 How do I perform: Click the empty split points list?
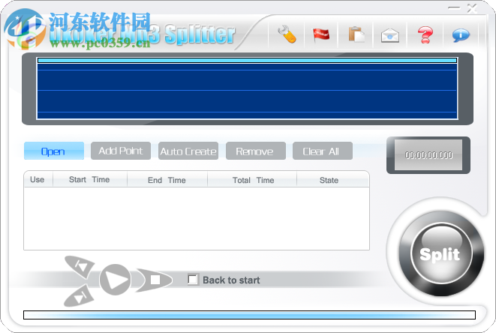click(197, 218)
